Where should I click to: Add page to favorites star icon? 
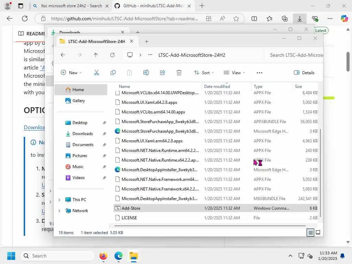click(x=236, y=19)
